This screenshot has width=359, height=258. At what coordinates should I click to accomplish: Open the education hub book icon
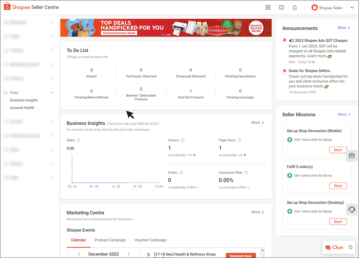point(281,7)
